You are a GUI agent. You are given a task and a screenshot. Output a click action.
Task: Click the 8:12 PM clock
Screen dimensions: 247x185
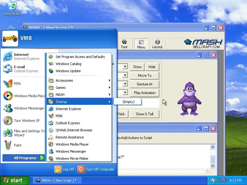pyautogui.click(x=235, y=180)
